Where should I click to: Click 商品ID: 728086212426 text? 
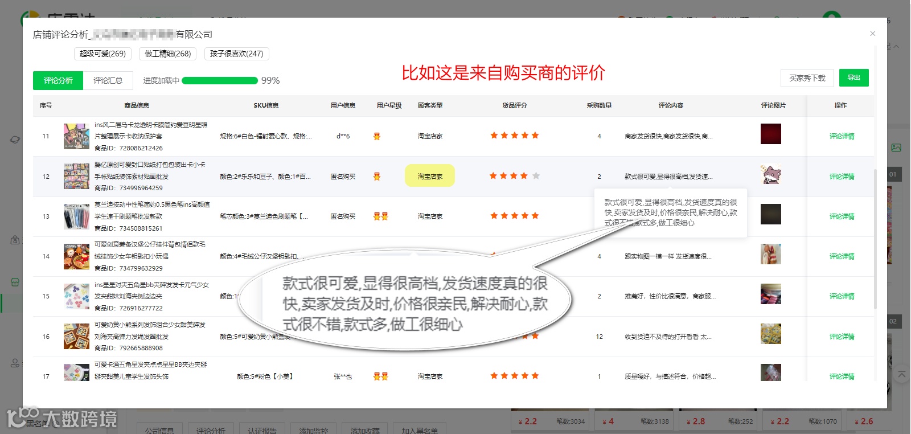tap(129, 148)
